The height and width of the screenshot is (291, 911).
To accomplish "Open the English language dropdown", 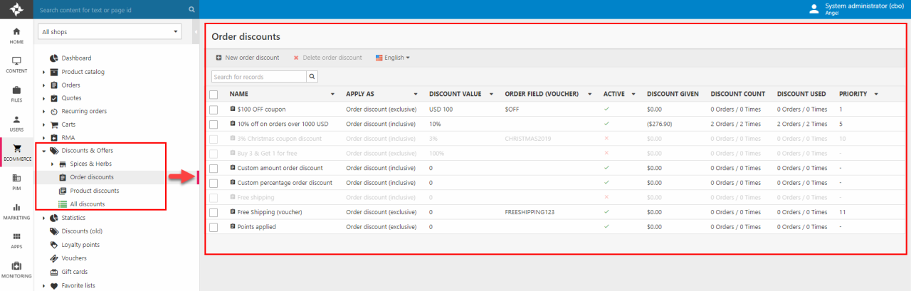I will [393, 58].
